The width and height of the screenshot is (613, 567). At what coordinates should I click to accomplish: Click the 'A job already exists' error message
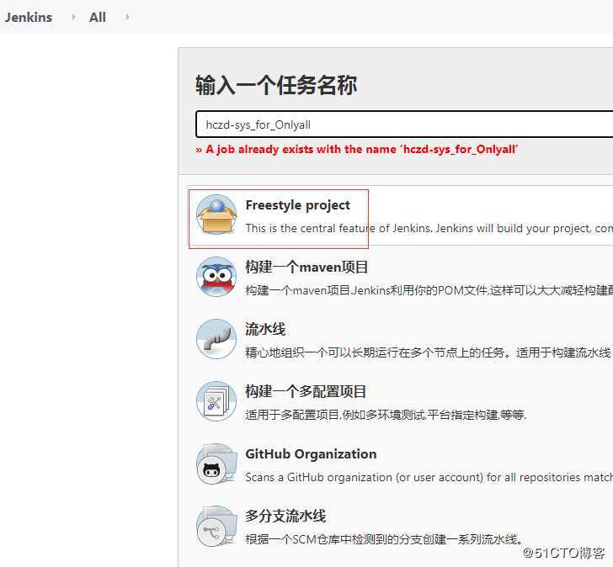(x=357, y=149)
